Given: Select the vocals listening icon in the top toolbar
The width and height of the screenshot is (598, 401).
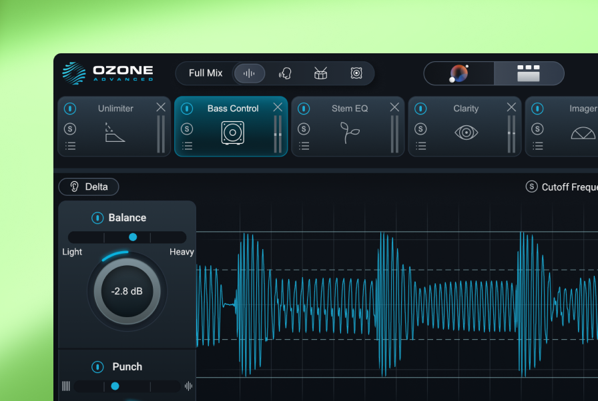Looking at the screenshot, I should [x=285, y=73].
